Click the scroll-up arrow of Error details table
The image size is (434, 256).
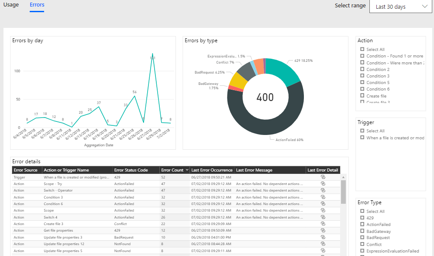tap(343, 177)
